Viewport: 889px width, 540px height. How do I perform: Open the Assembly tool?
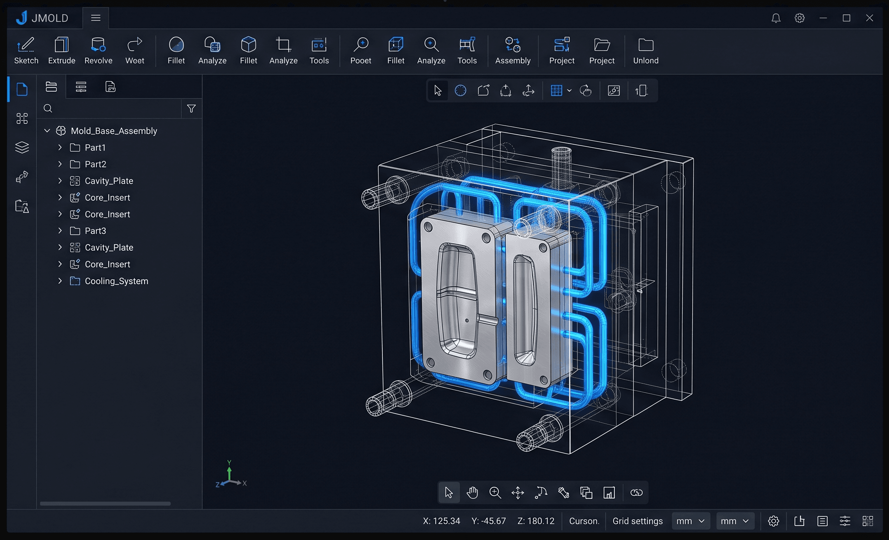point(513,50)
